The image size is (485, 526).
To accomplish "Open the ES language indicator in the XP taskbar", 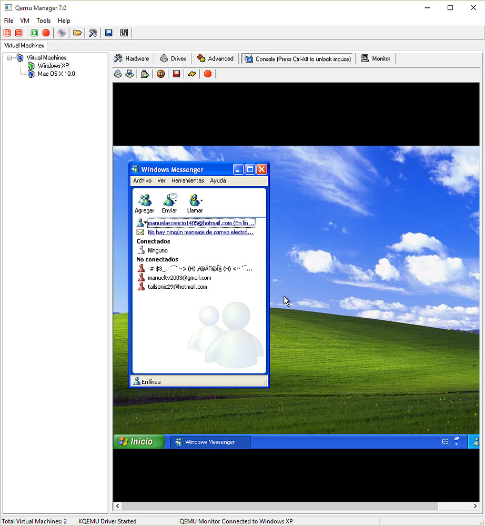I will pos(445,441).
